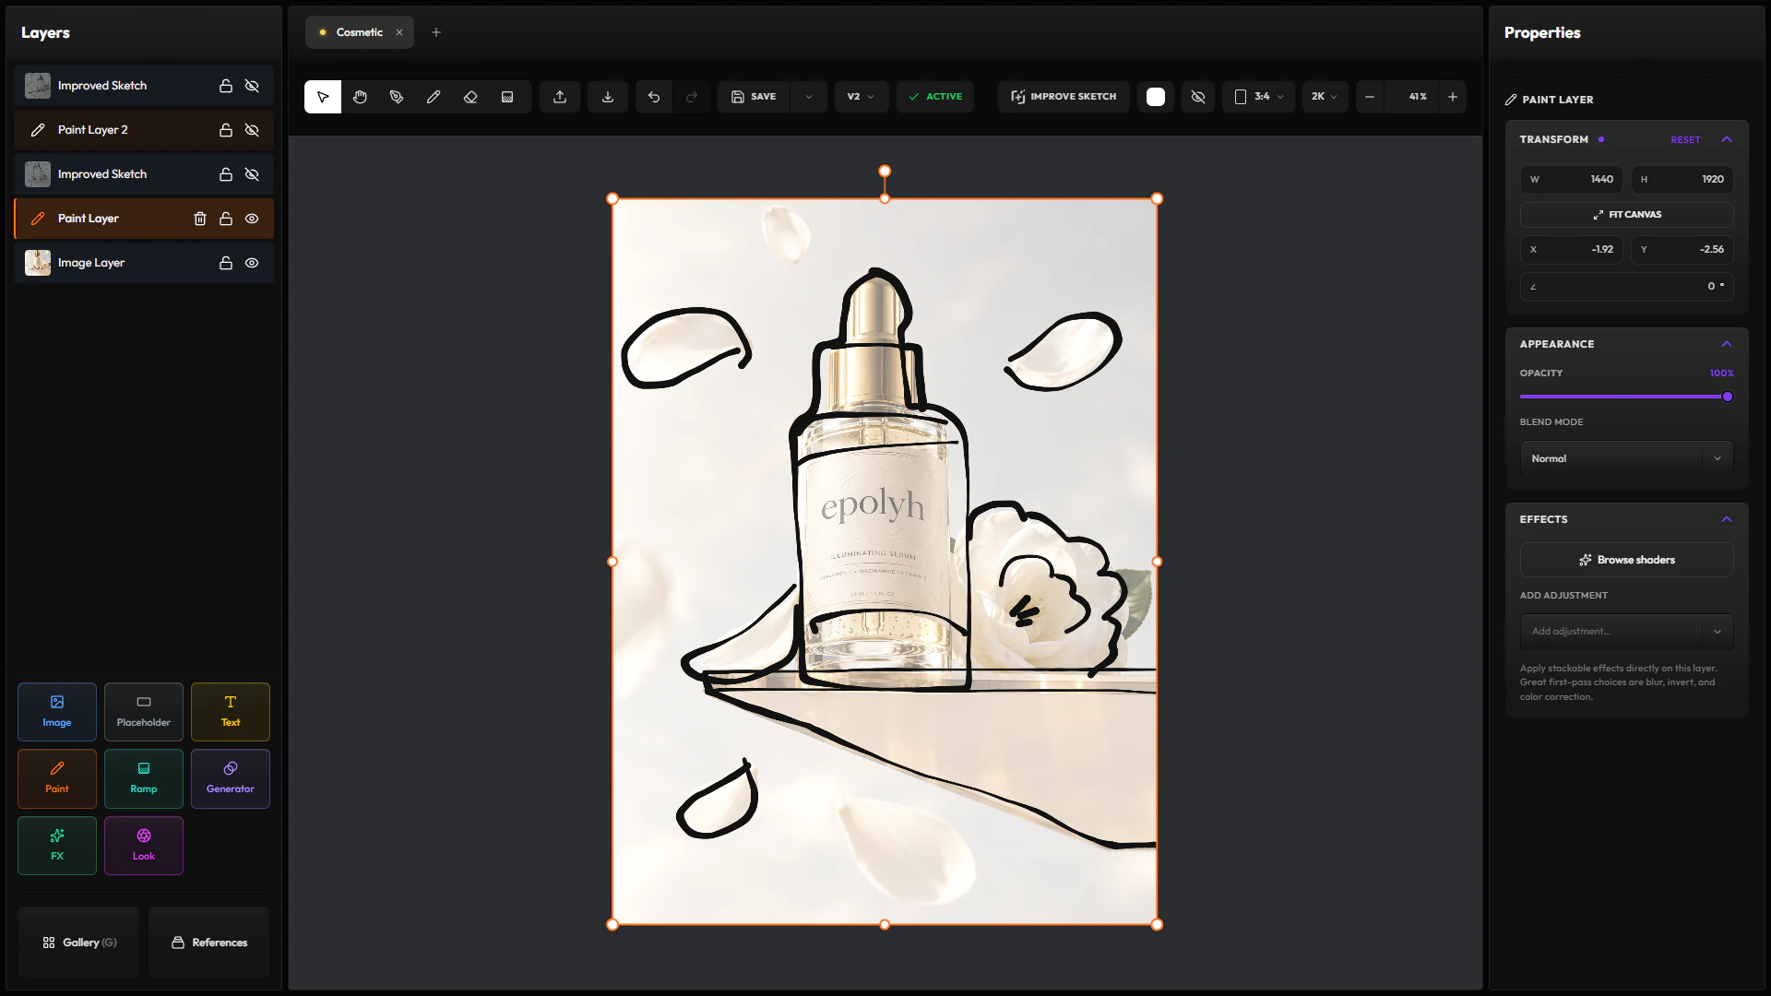Open the Add adjustment dropdown

(1627, 632)
